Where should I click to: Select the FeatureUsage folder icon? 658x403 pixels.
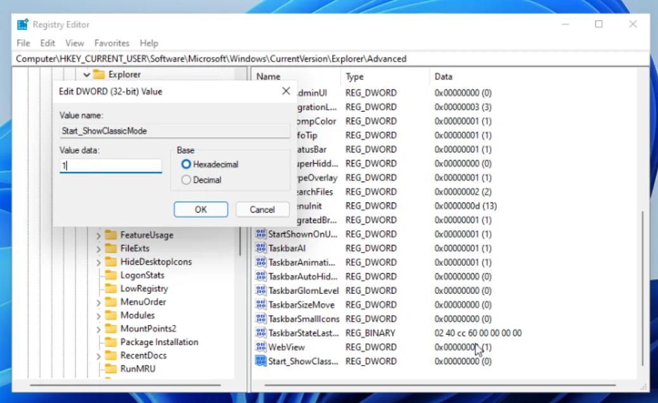tap(111, 235)
